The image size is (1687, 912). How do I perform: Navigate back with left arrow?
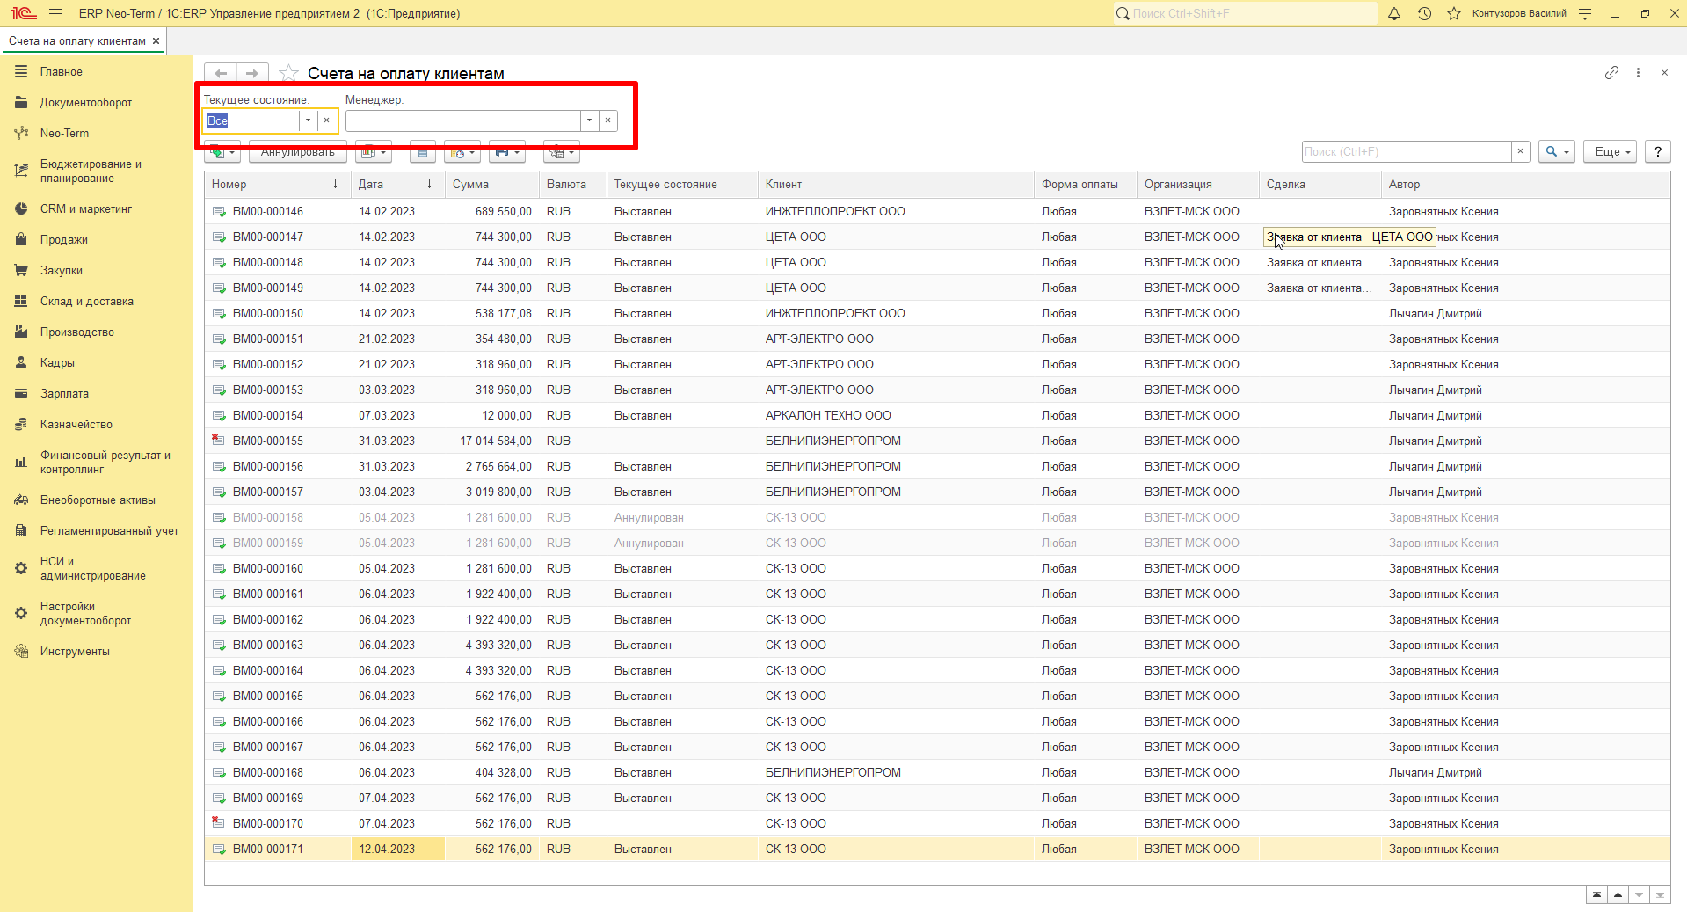(221, 73)
